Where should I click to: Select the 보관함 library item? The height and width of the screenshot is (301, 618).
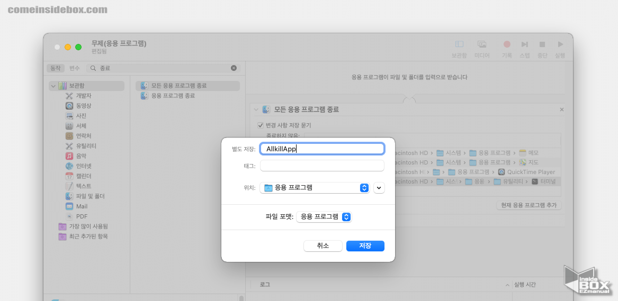point(86,86)
